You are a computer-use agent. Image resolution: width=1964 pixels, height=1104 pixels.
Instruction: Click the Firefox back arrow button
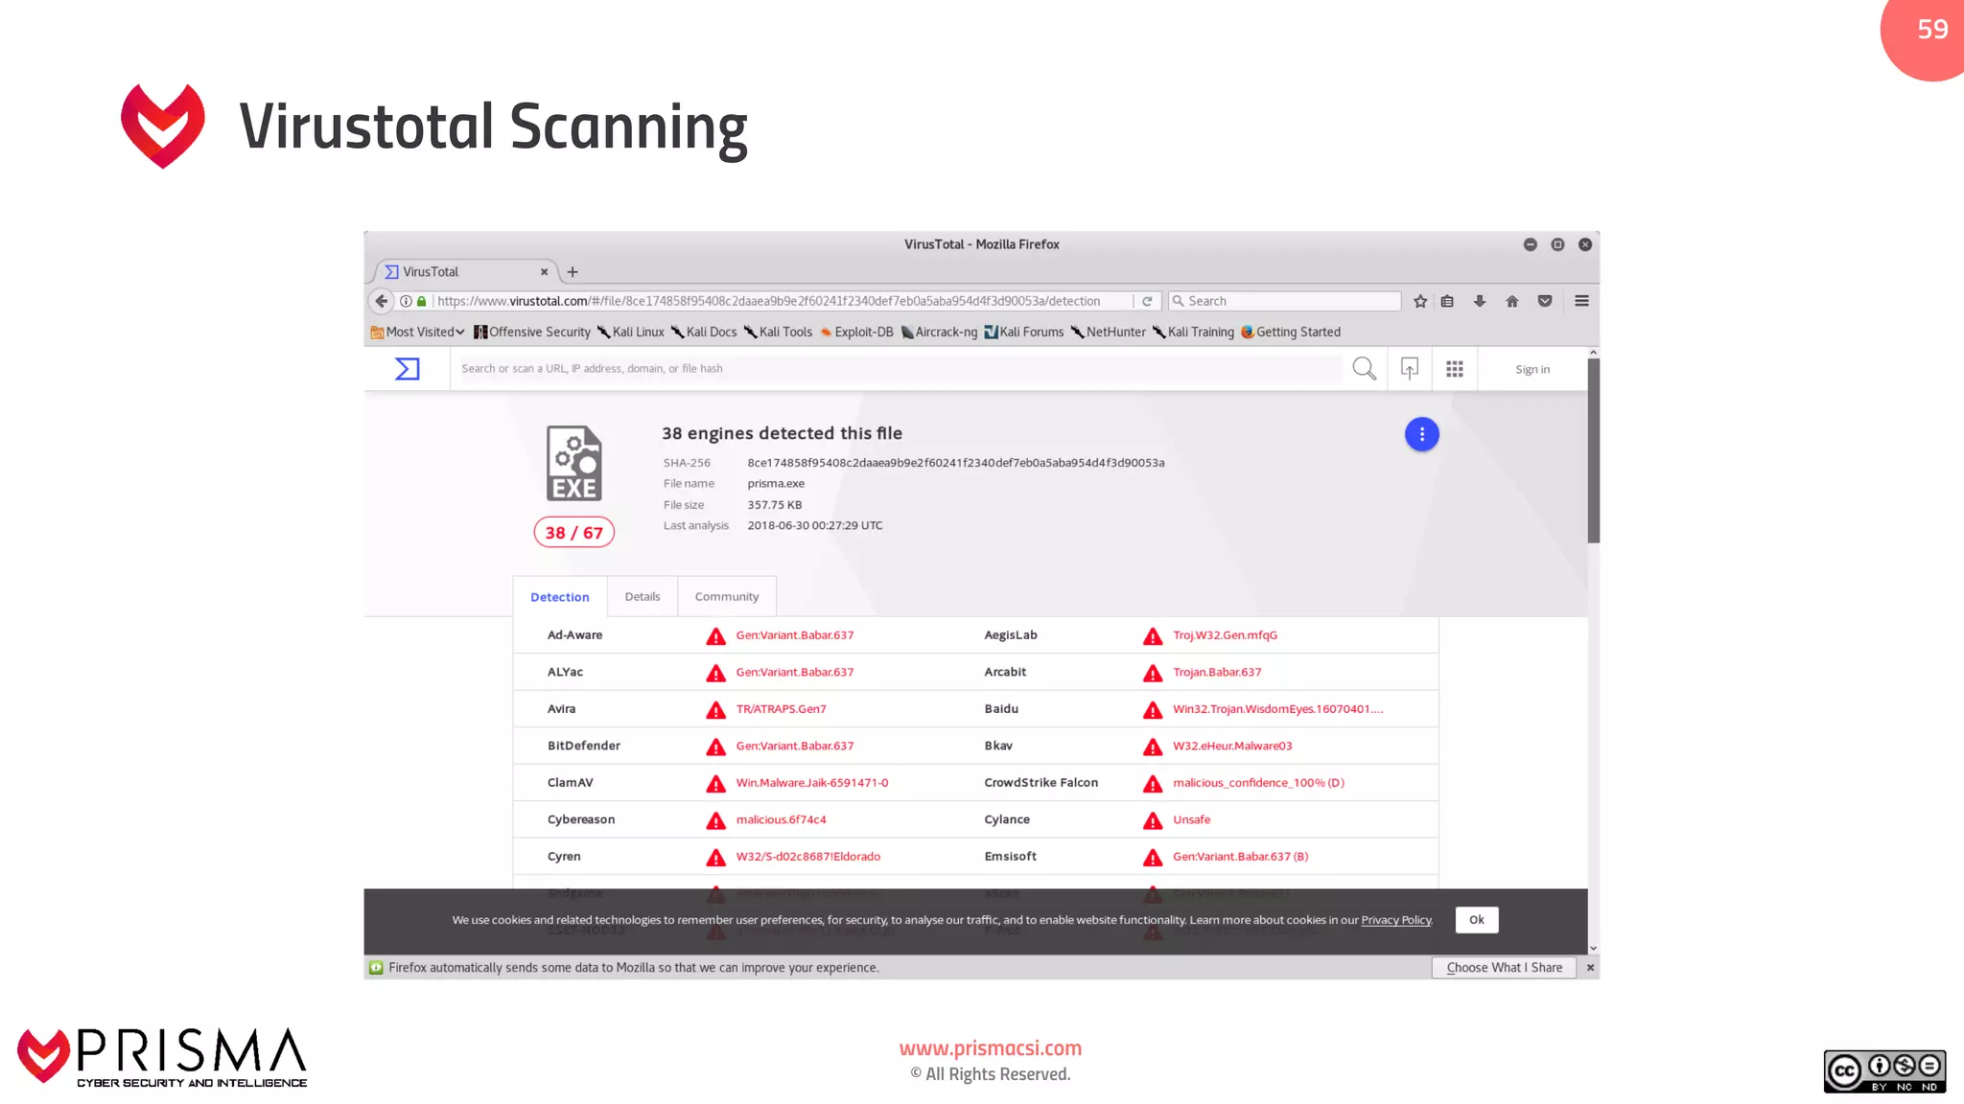381,301
